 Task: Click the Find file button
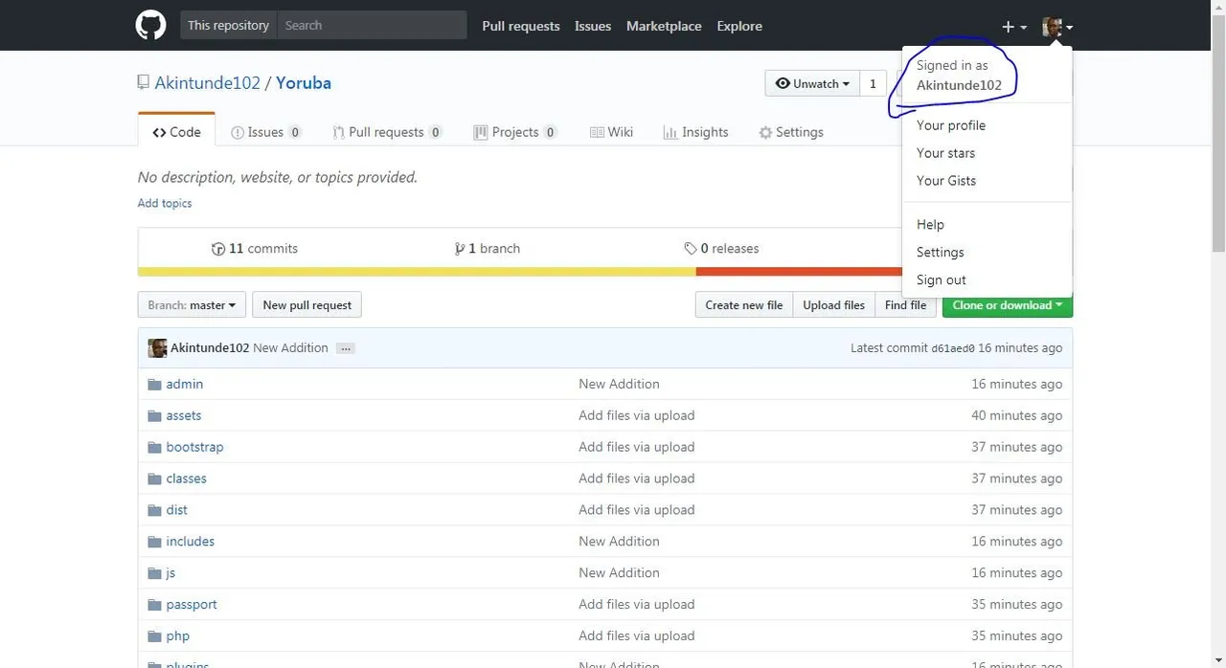click(905, 305)
